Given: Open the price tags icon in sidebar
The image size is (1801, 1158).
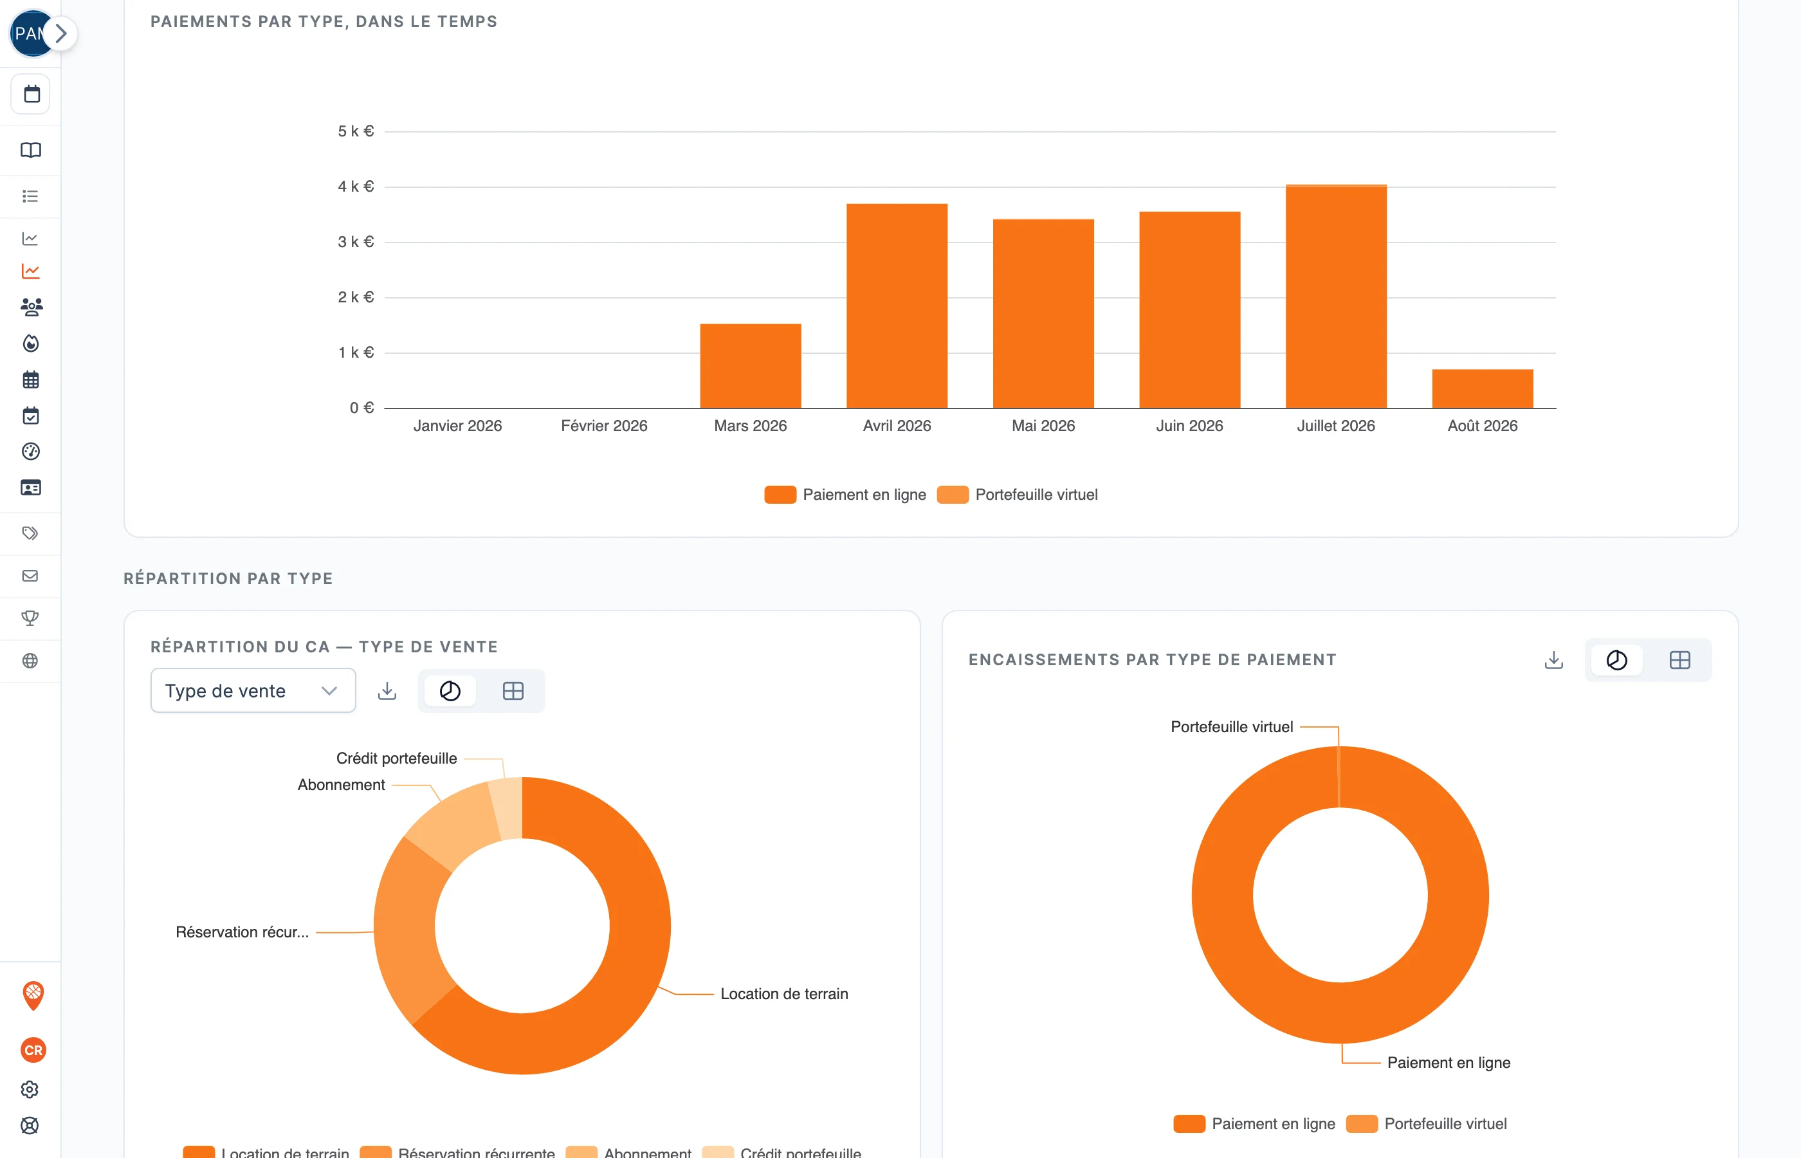Looking at the screenshot, I should (x=31, y=533).
